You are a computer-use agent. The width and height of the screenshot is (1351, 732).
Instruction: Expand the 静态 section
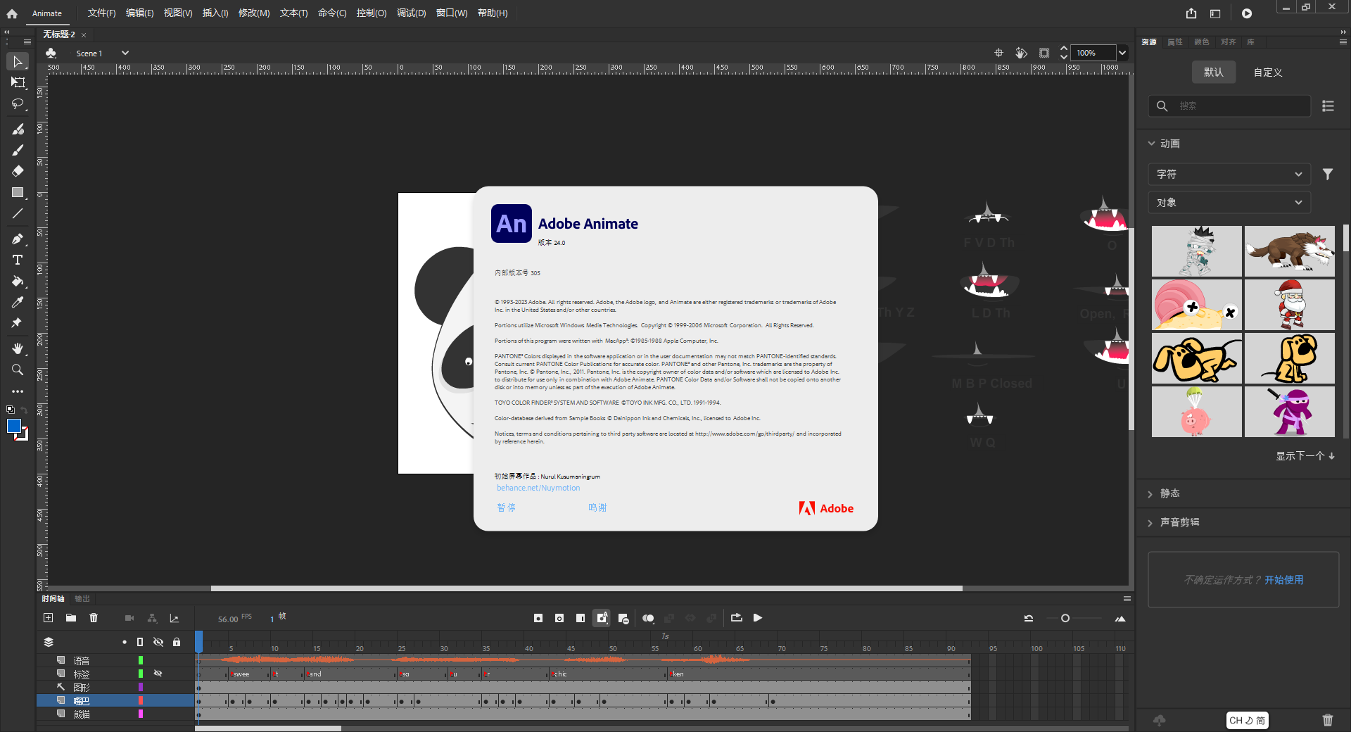1150,494
